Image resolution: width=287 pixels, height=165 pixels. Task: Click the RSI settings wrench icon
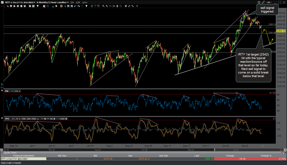(19, 91)
